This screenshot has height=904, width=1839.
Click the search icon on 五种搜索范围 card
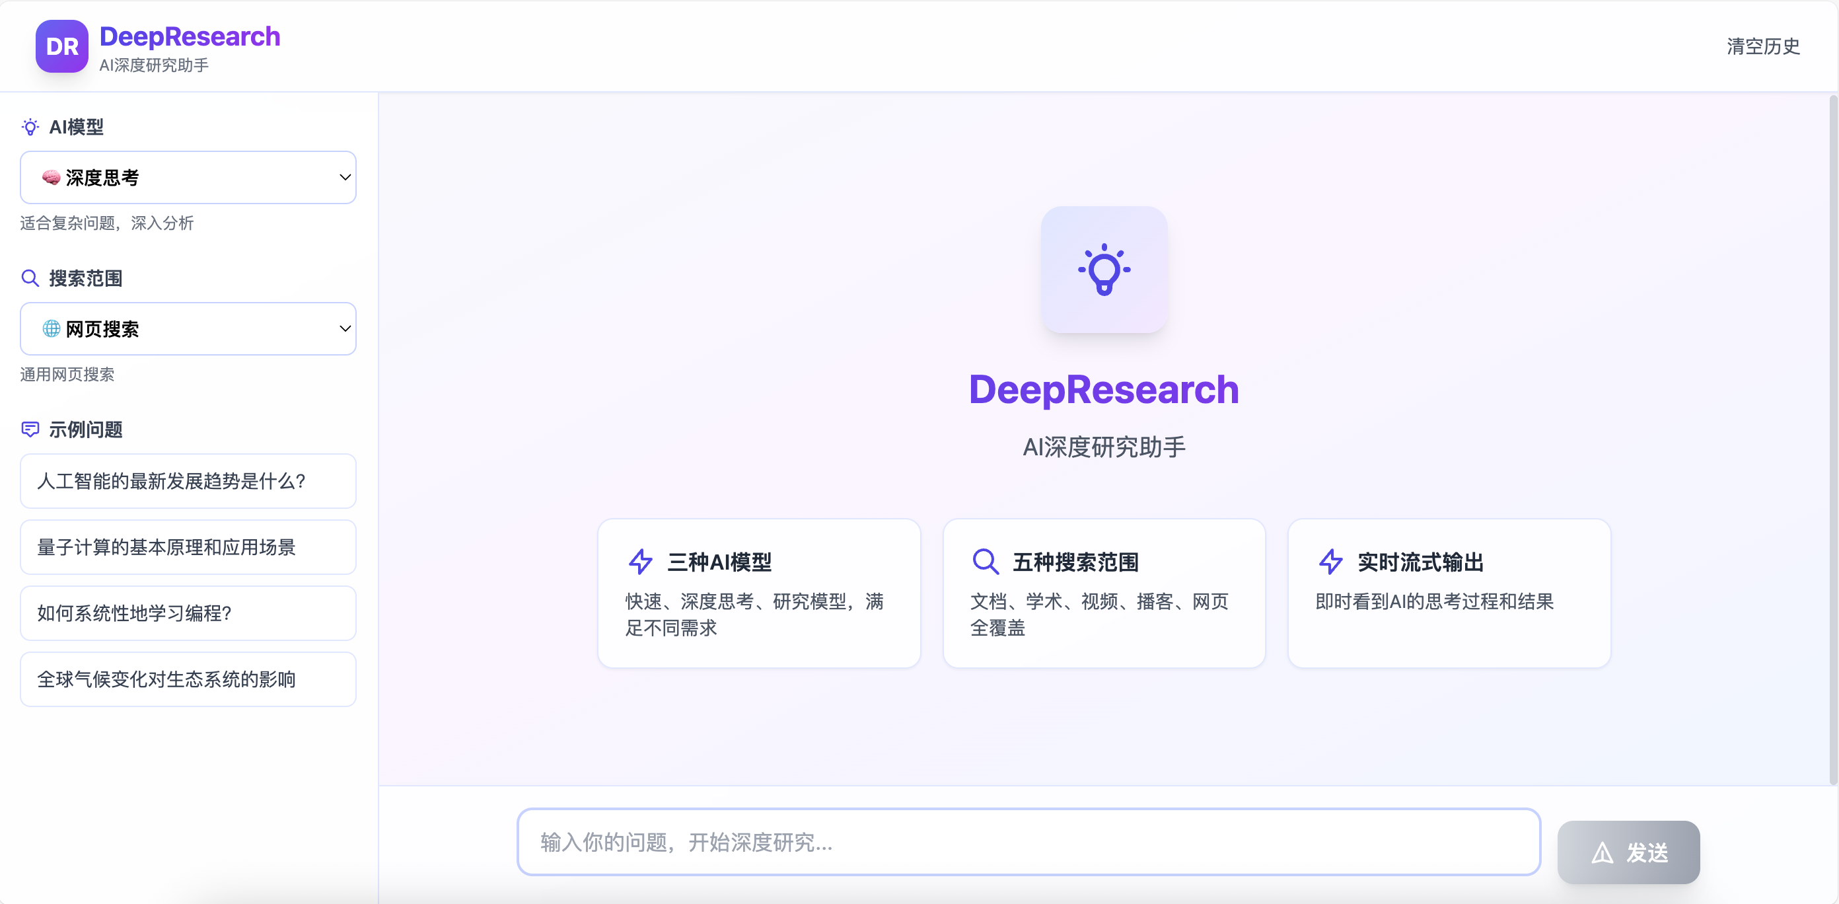[985, 562]
